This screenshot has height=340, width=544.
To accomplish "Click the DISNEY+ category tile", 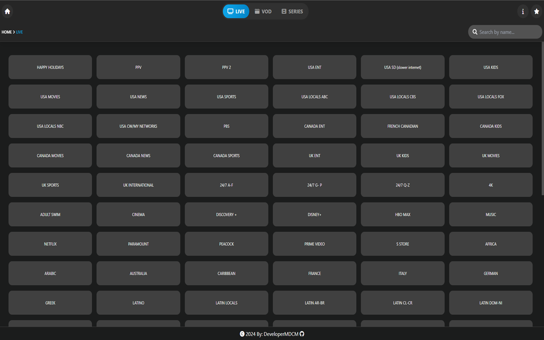I will pyautogui.click(x=314, y=214).
